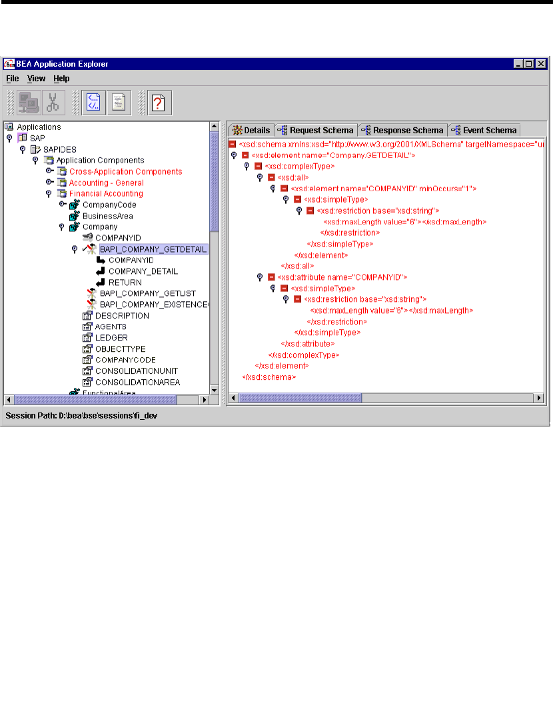
Task: Click the RETURN output parameter arrow icon
Action: (x=101, y=282)
